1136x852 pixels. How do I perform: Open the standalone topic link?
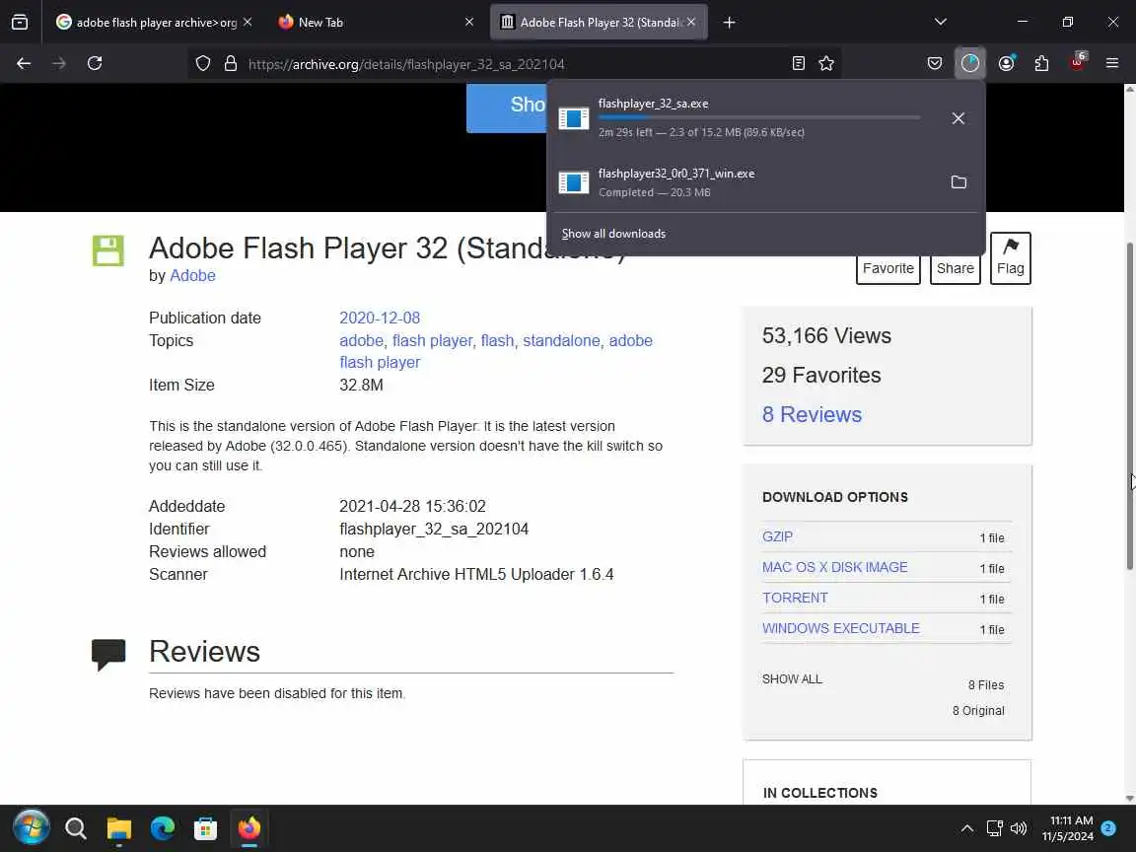561,340
